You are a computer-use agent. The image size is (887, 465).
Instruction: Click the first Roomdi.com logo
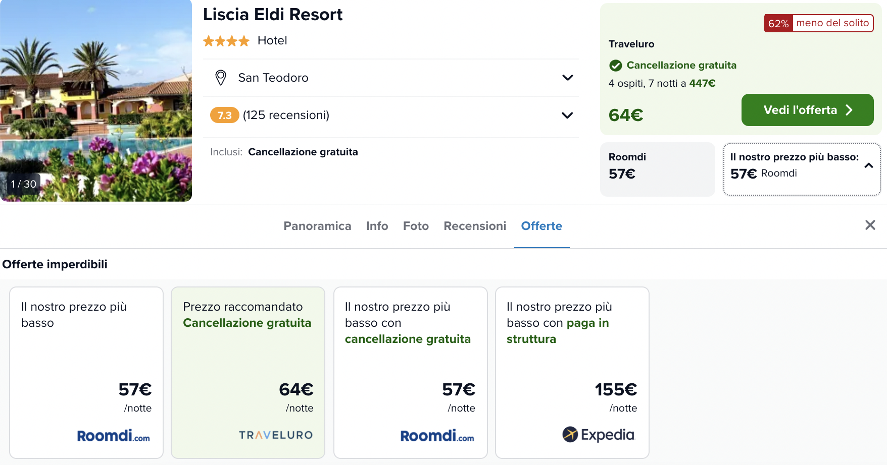113,436
